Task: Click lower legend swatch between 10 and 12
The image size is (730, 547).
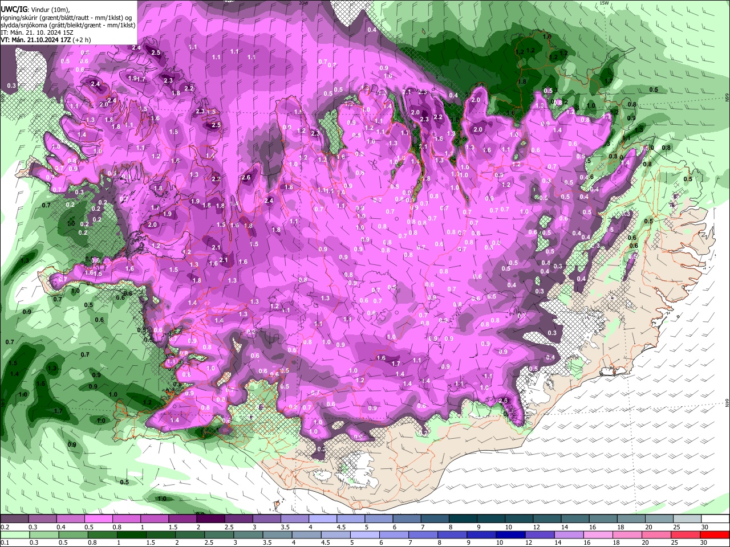Action: pyautogui.click(x=512, y=535)
